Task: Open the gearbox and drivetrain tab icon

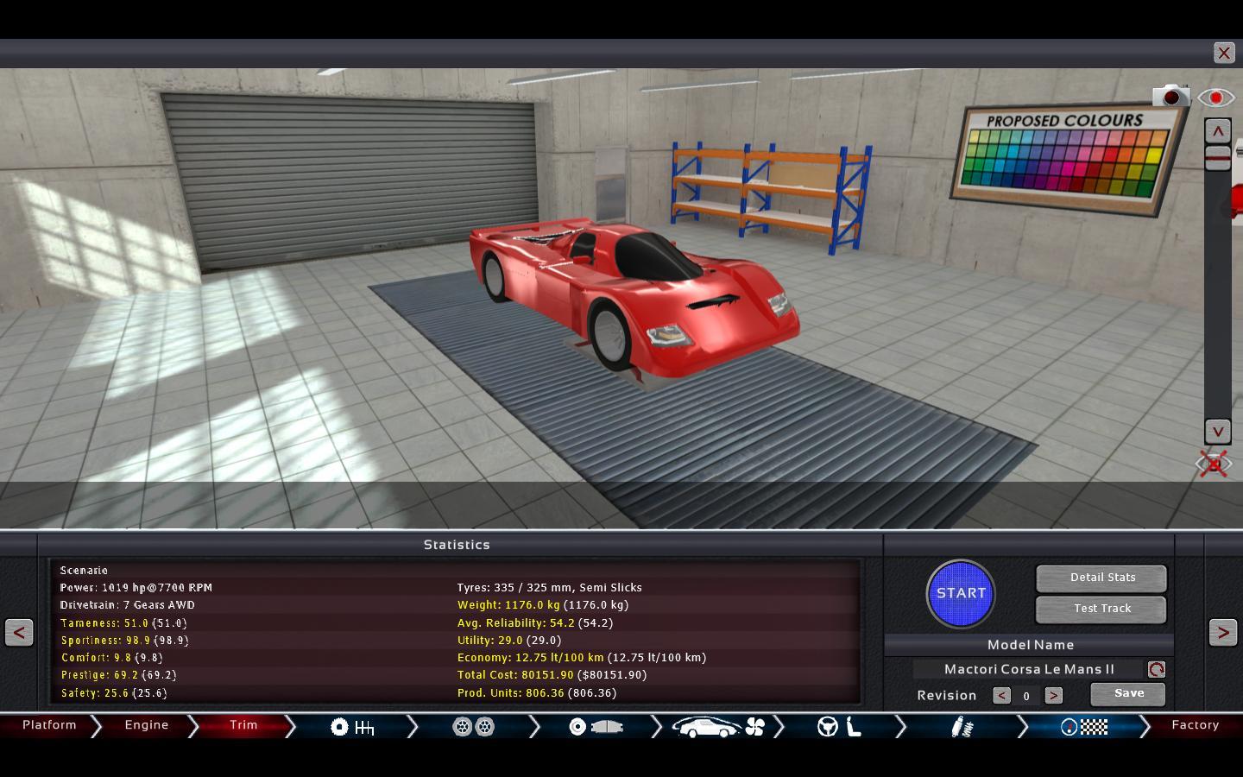Action: click(x=352, y=727)
